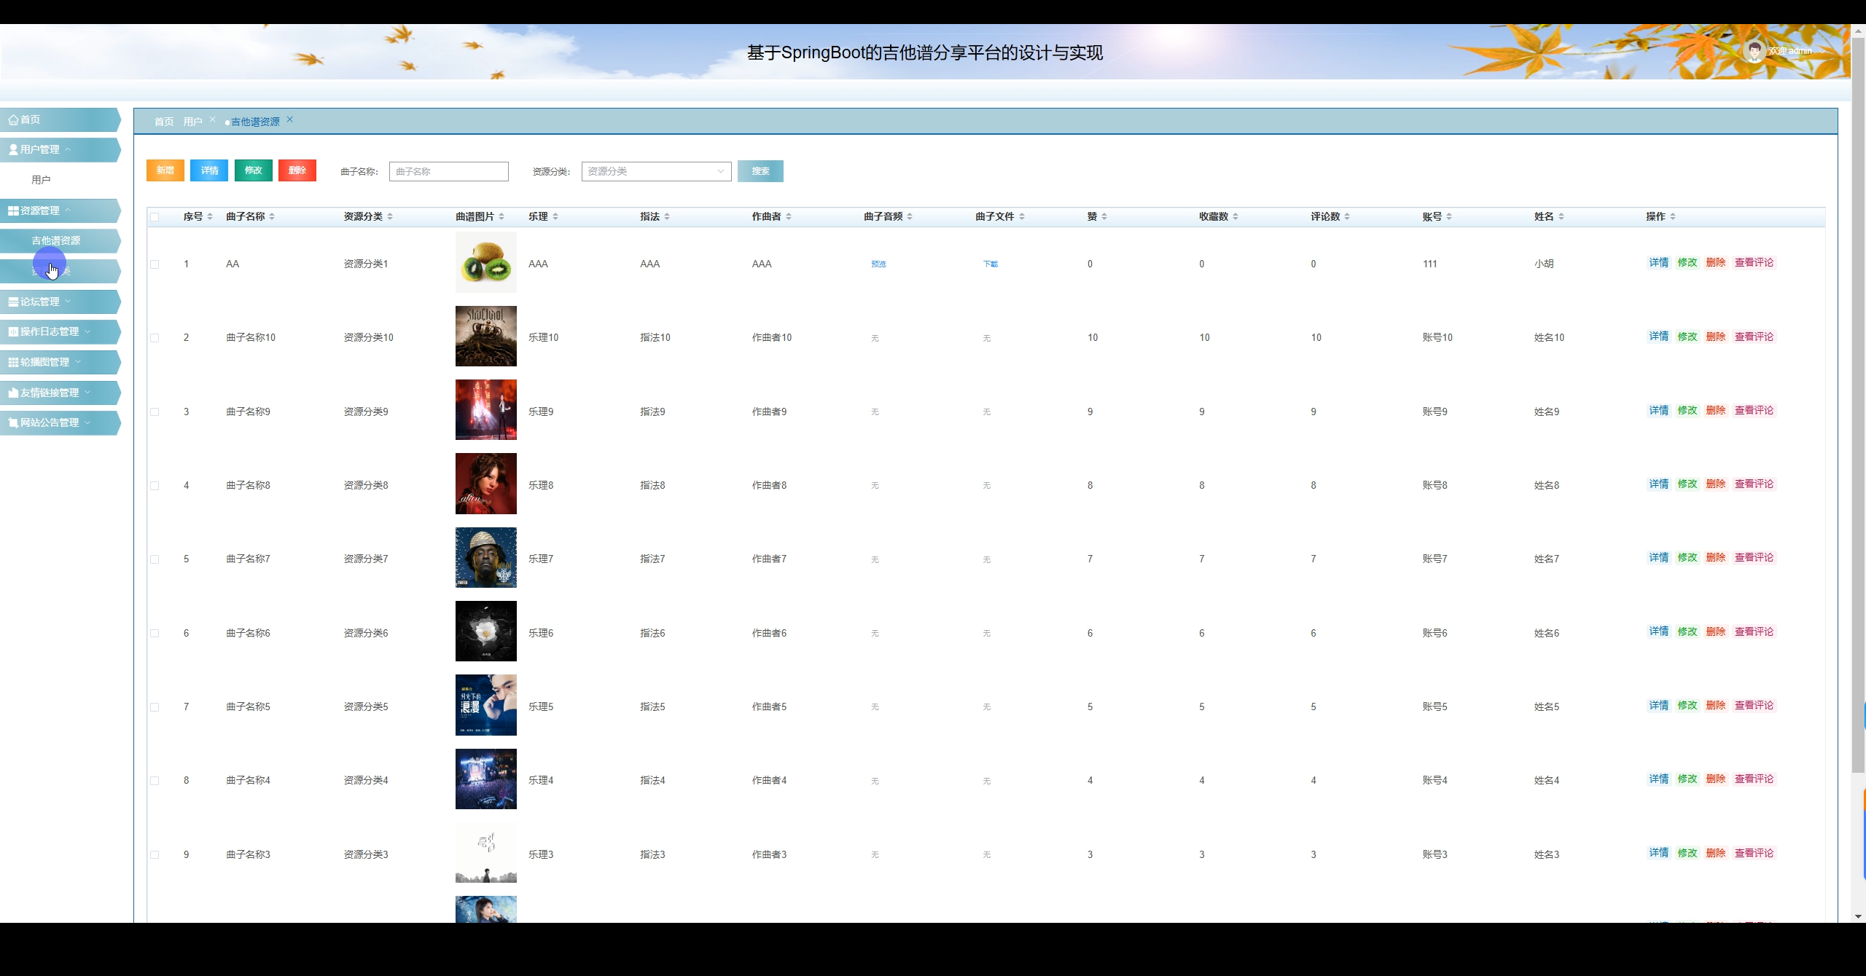Switch to the 用户 tab
The height and width of the screenshot is (976, 1866).
[x=192, y=122]
